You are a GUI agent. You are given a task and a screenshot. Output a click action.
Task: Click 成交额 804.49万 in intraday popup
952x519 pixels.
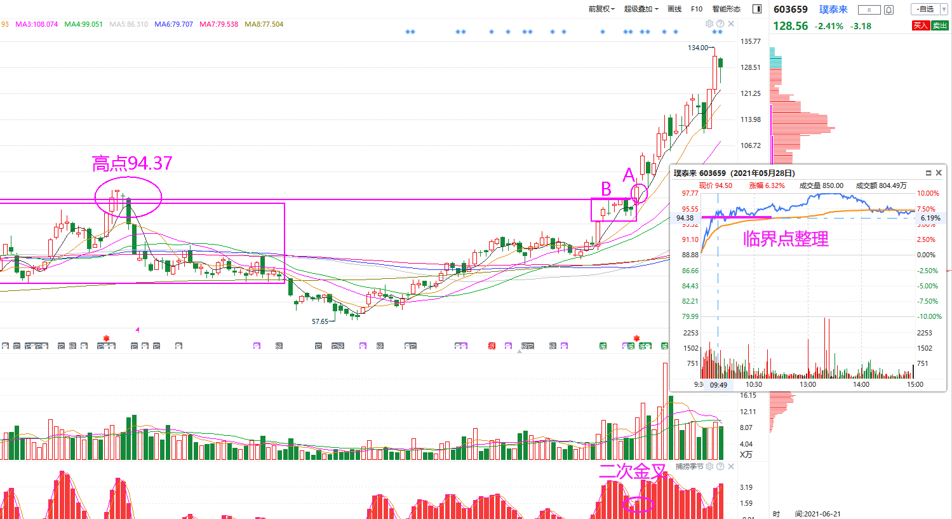[882, 185]
